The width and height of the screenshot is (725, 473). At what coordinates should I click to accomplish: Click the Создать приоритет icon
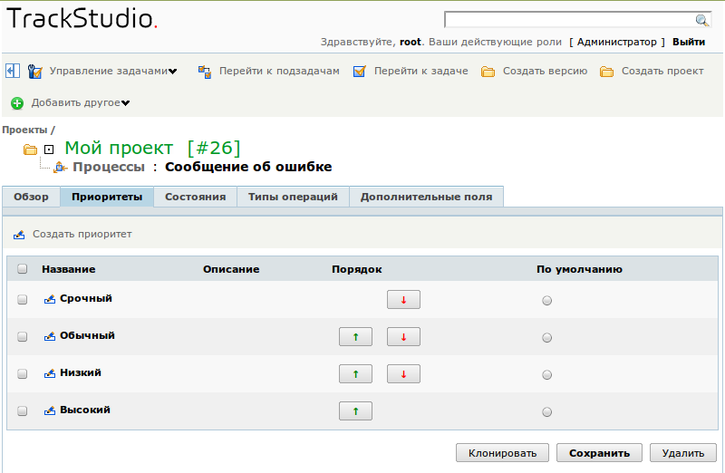(19, 235)
